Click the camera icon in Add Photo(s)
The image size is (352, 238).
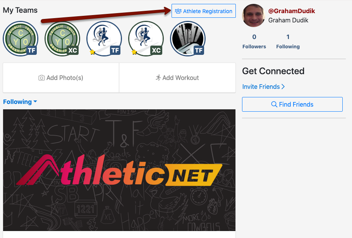(41, 78)
